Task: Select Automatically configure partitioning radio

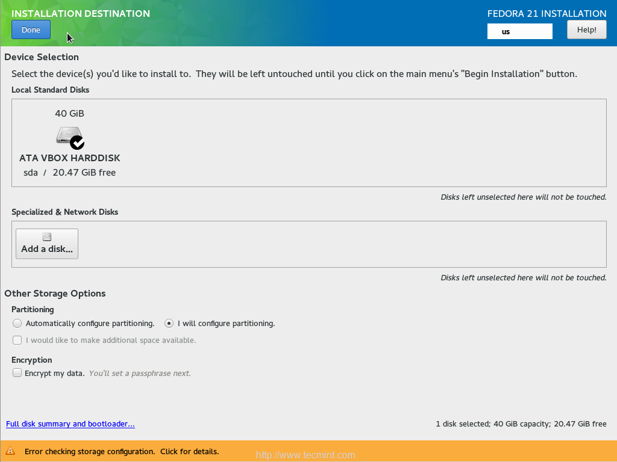Action: coord(17,323)
